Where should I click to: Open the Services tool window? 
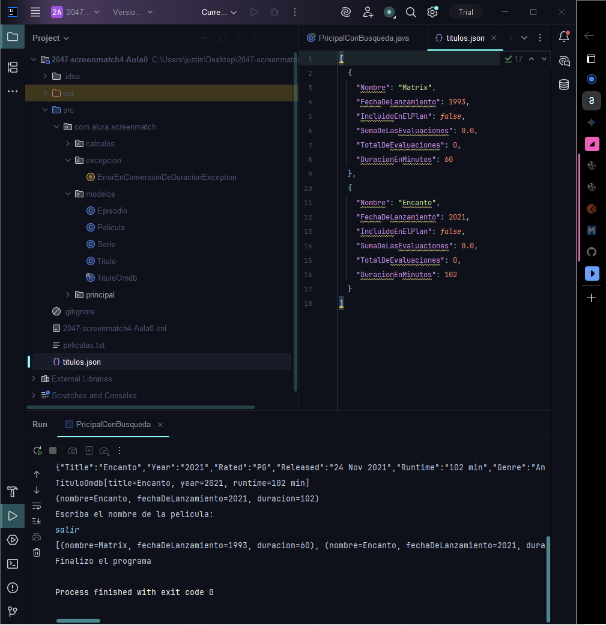click(13, 540)
